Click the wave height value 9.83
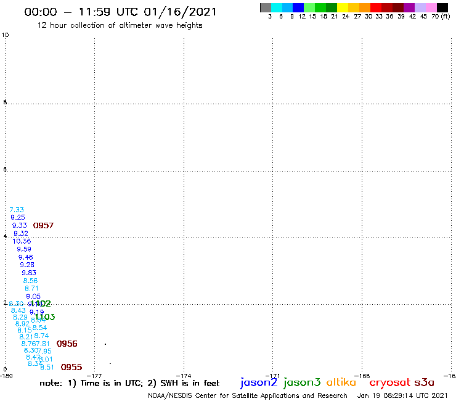This screenshot has width=456, height=401. (x=29, y=273)
